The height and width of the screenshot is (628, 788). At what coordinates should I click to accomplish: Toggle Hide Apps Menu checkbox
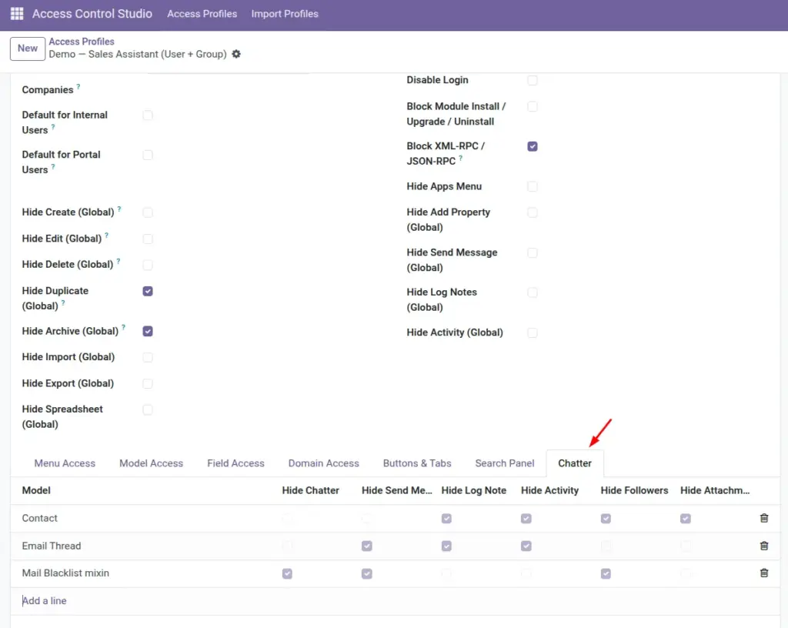(x=533, y=186)
